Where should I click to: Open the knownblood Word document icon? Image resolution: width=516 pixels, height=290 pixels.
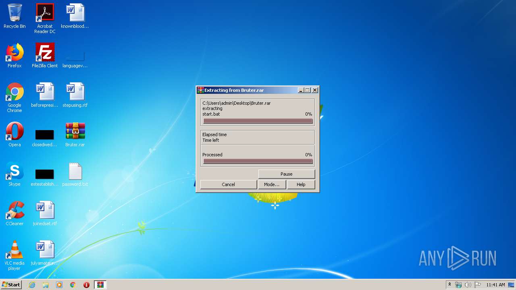point(75,17)
